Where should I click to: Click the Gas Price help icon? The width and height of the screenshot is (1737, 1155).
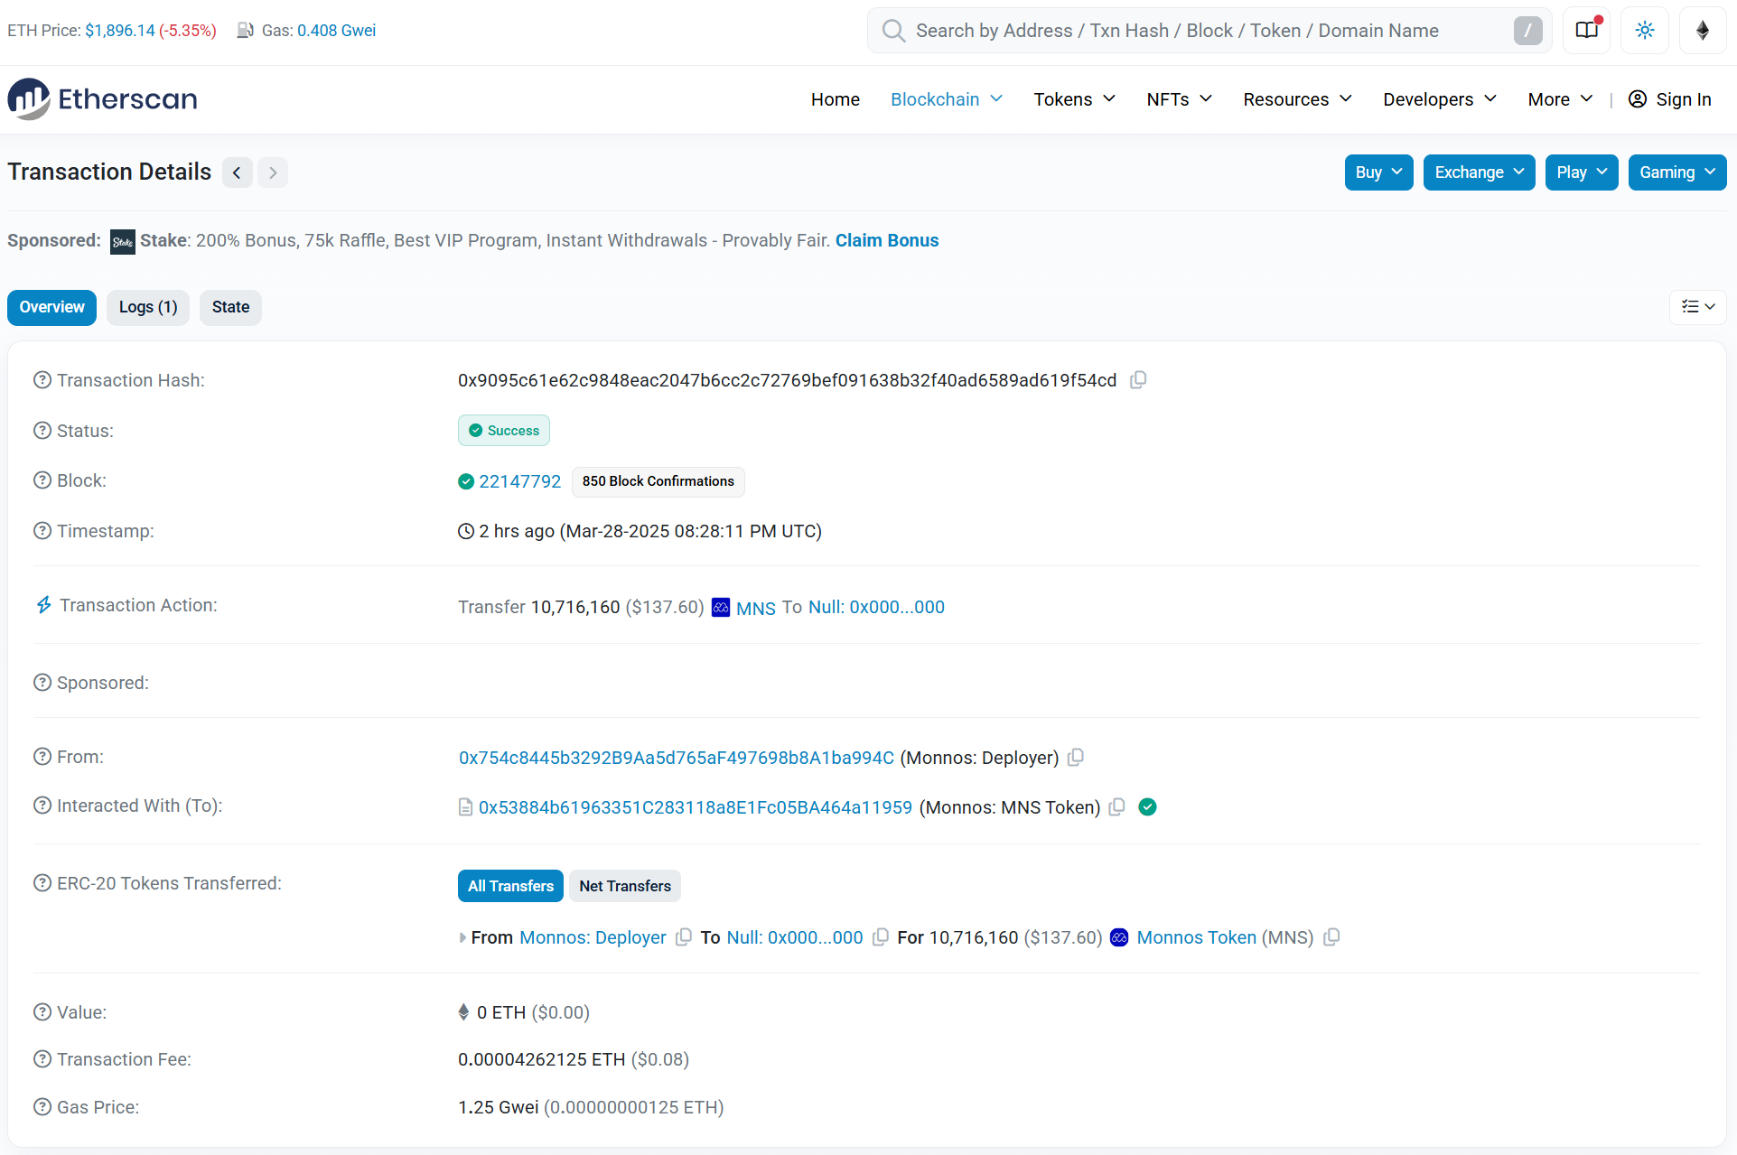42,1107
